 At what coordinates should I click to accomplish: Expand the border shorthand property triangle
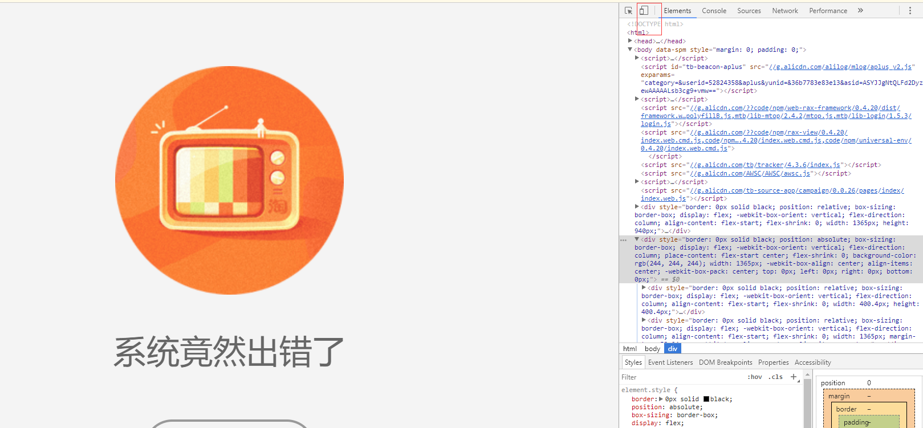click(661, 399)
